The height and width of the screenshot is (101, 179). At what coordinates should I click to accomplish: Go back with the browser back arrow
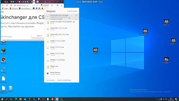click(3, 5)
